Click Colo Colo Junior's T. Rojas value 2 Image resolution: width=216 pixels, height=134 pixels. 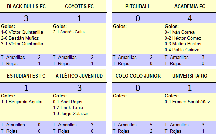[151, 131]
